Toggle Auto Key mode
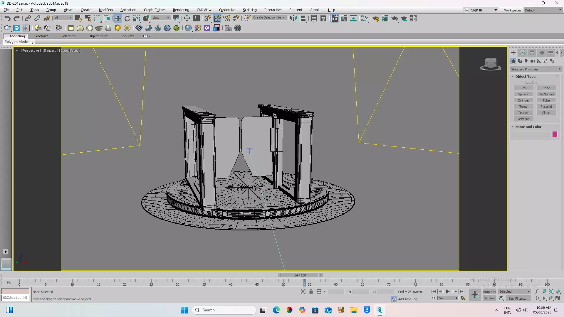The image size is (564, 317). [x=489, y=292]
